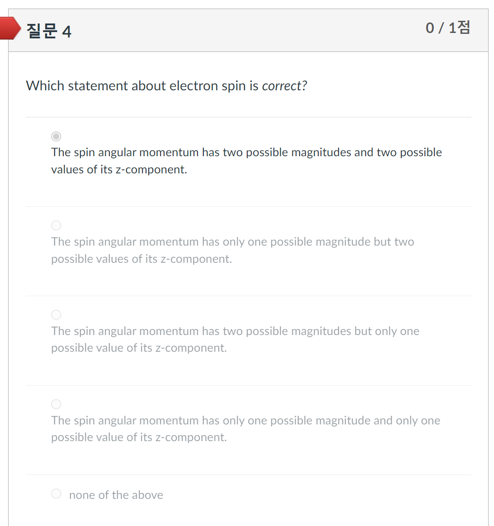Screen dimensions: 494x526
Task: Click the italic word 'correct' in the question
Action: [282, 86]
